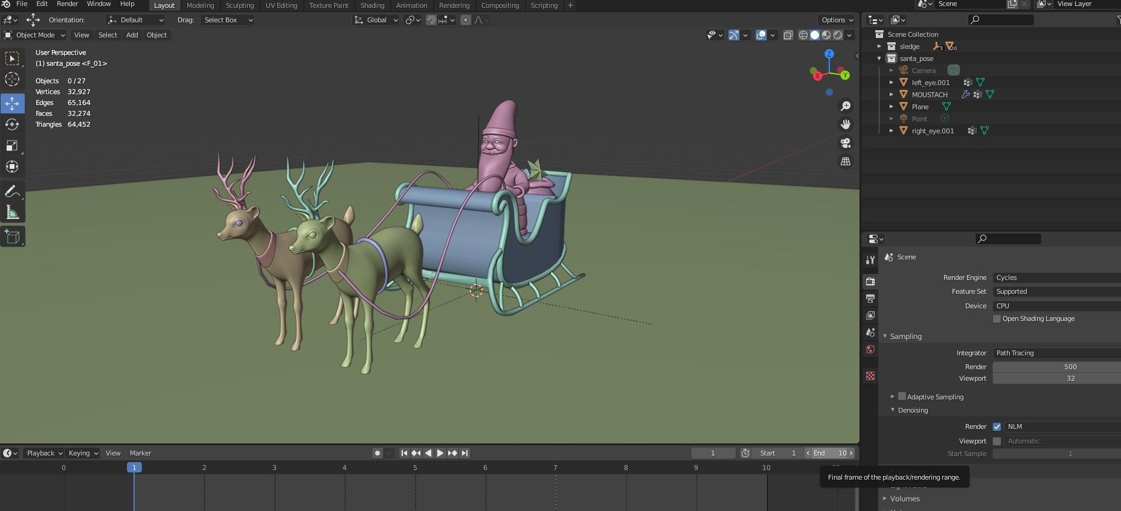Select the Annotate tool

coord(12,191)
